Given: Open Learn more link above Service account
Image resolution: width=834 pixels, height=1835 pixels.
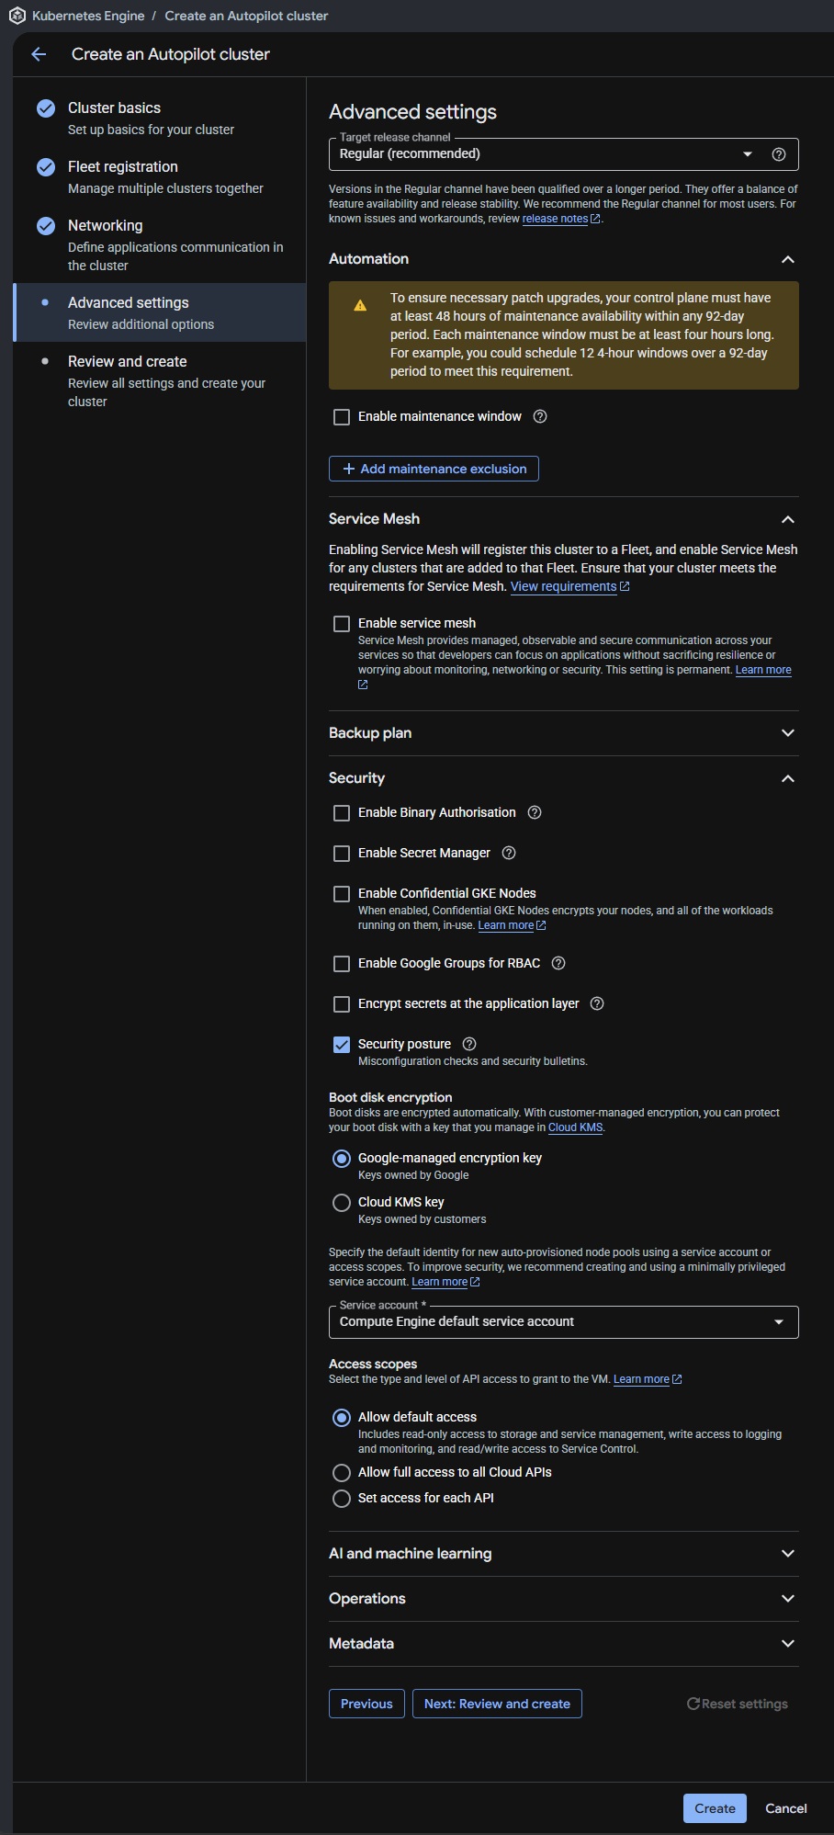Looking at the screenshot, I should (439, 1282).
